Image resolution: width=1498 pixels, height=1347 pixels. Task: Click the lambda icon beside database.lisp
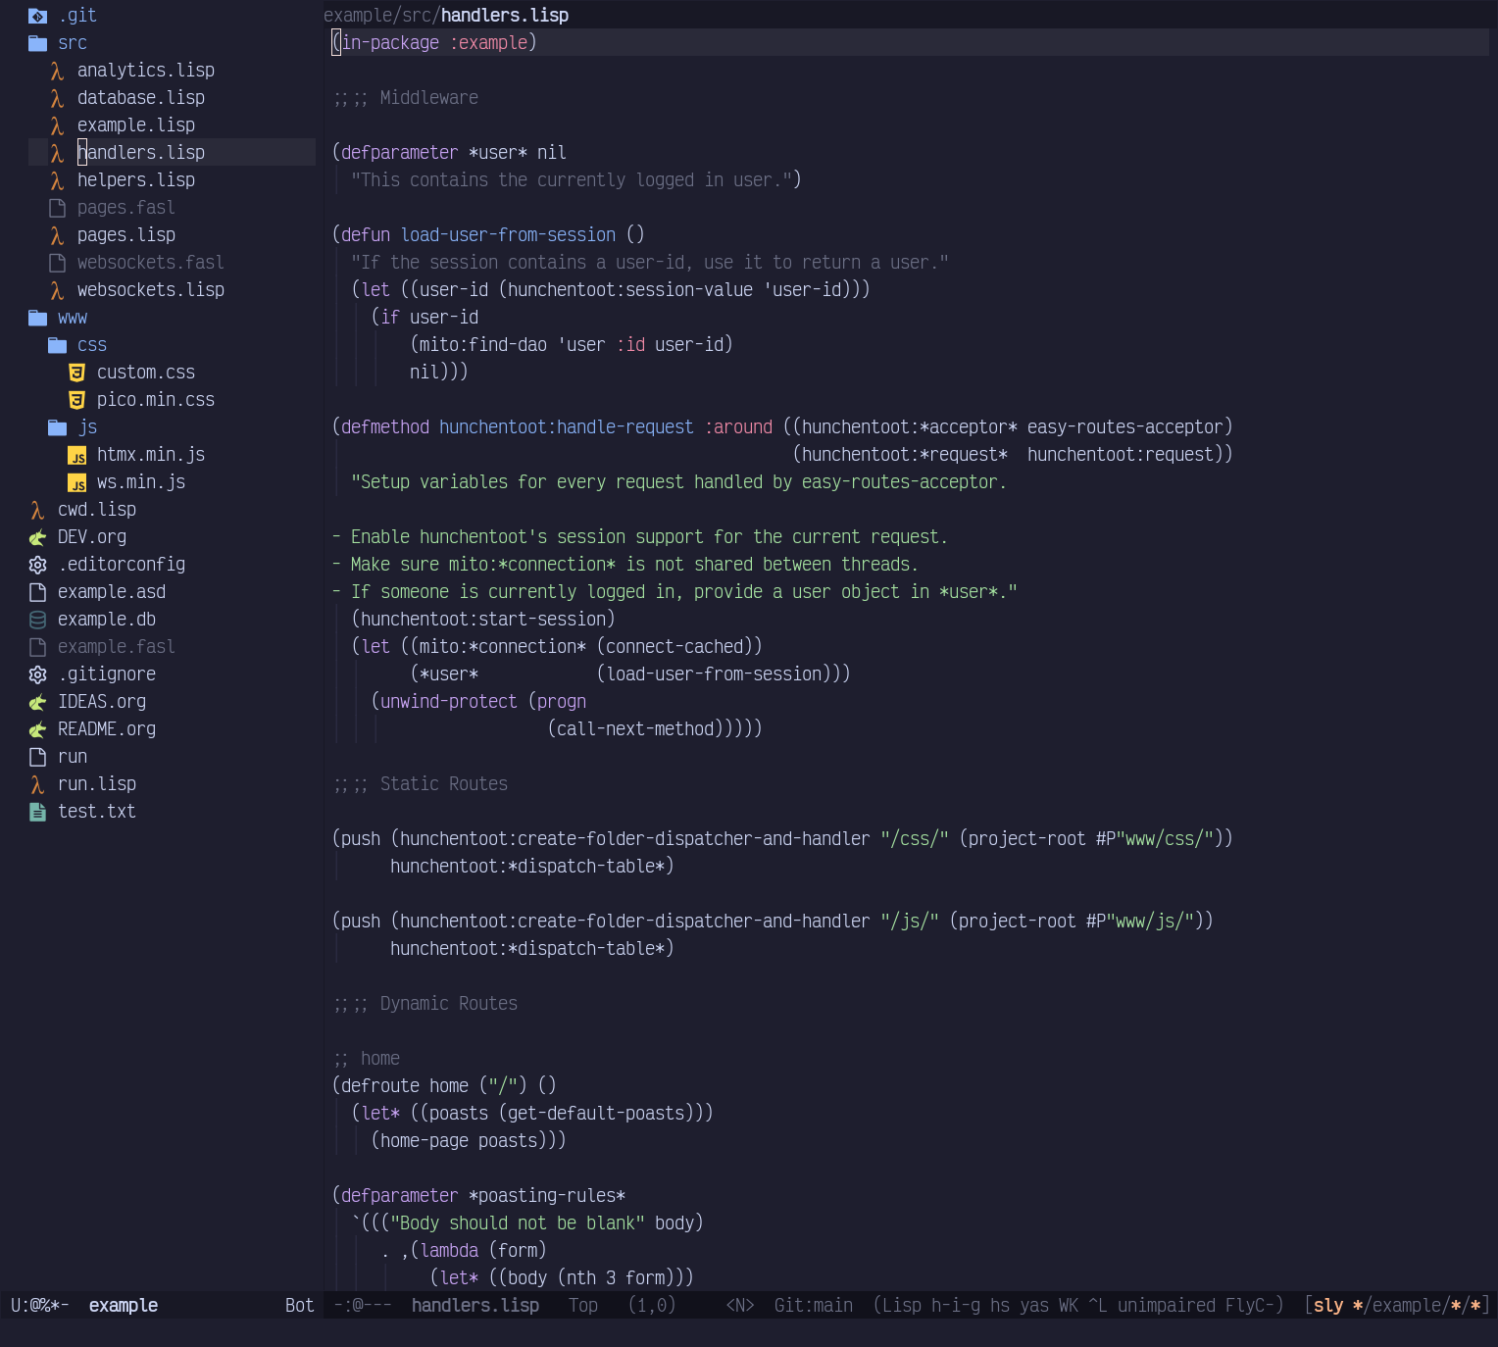[x=57, y=98]
